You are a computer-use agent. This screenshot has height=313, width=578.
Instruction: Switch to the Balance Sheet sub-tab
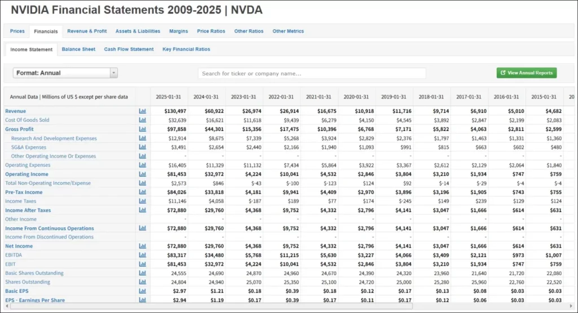coord(78,49)
